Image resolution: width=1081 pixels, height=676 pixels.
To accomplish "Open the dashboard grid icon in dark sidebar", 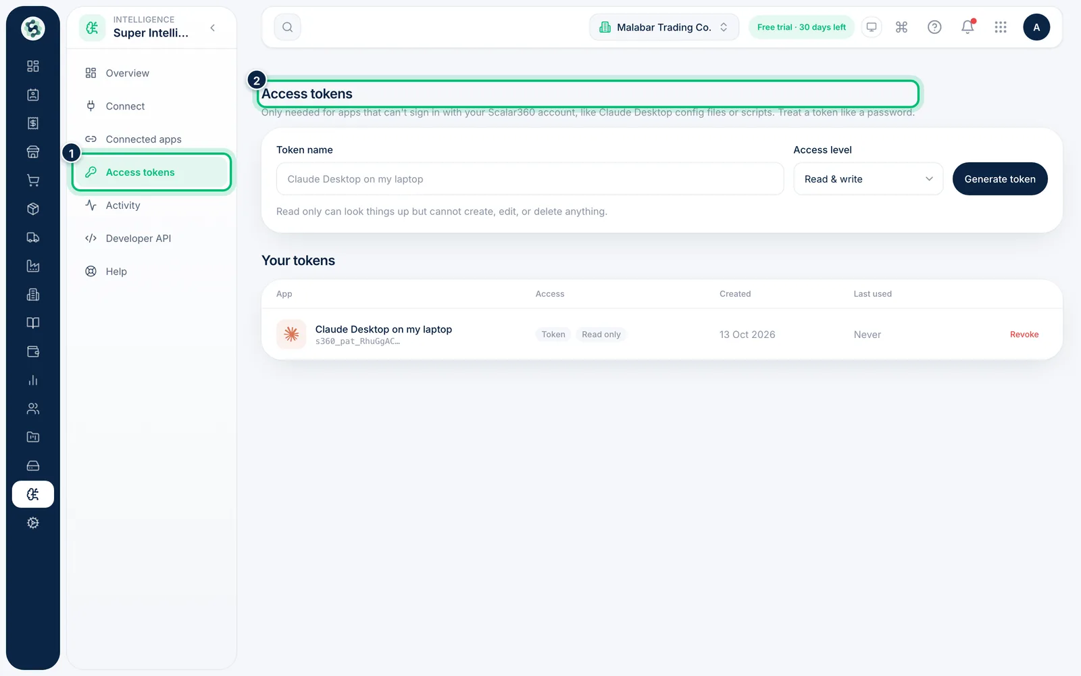I will (x=32, y=66).
